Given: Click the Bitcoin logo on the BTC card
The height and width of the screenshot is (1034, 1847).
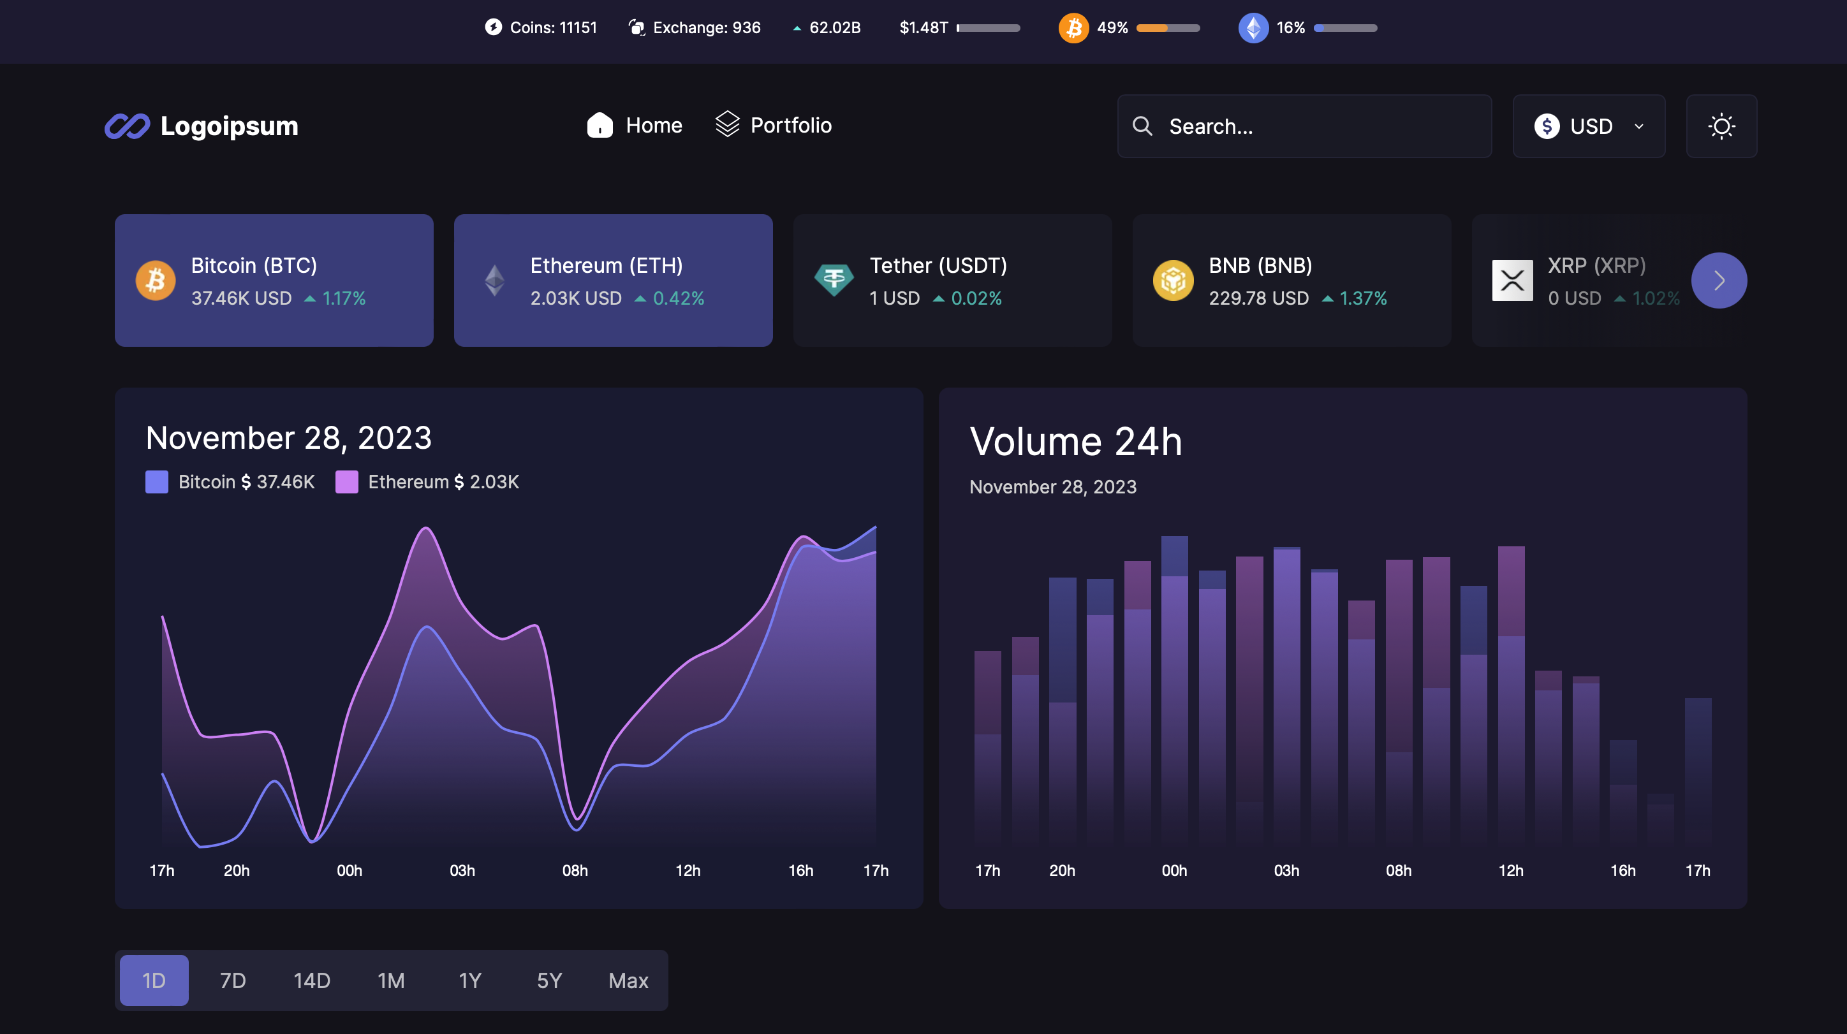Looking at the screenshot, I should click(x=156, y=280).
